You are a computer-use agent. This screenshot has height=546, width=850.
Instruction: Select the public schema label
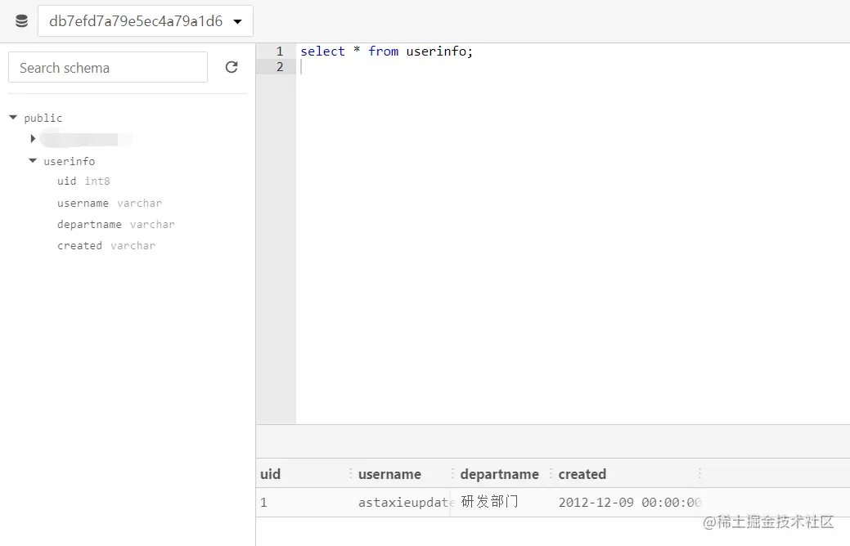point(43,118)
